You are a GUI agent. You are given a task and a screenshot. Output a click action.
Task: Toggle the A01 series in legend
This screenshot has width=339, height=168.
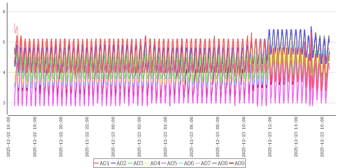pos(102,163)
